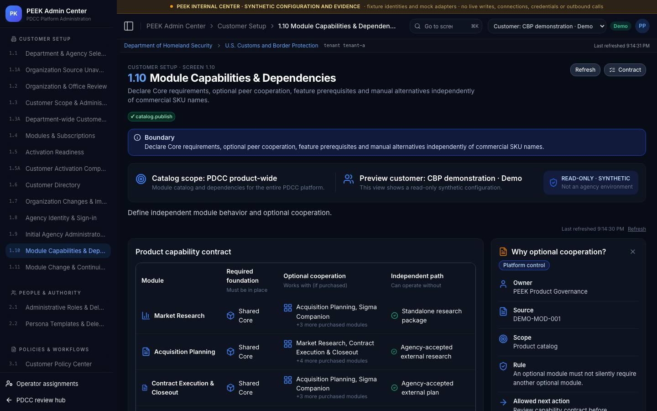Image resolution: width=657 pixels, height=411 pixels.
Task: Click "+4 more purchased modules" text
Action: click(332, 361)
